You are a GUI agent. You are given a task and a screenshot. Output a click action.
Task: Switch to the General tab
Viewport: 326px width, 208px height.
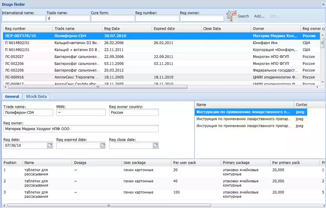12,96
